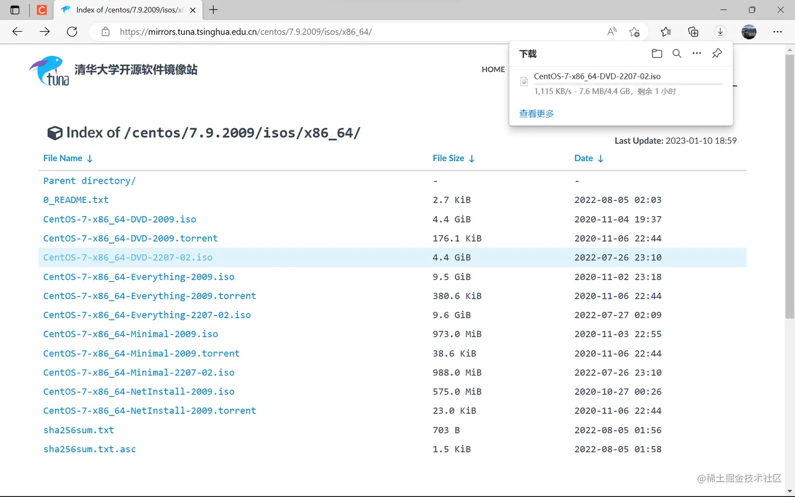Sort by File Size column
This screenshot has height=497, width=795.
click(454, 158)
